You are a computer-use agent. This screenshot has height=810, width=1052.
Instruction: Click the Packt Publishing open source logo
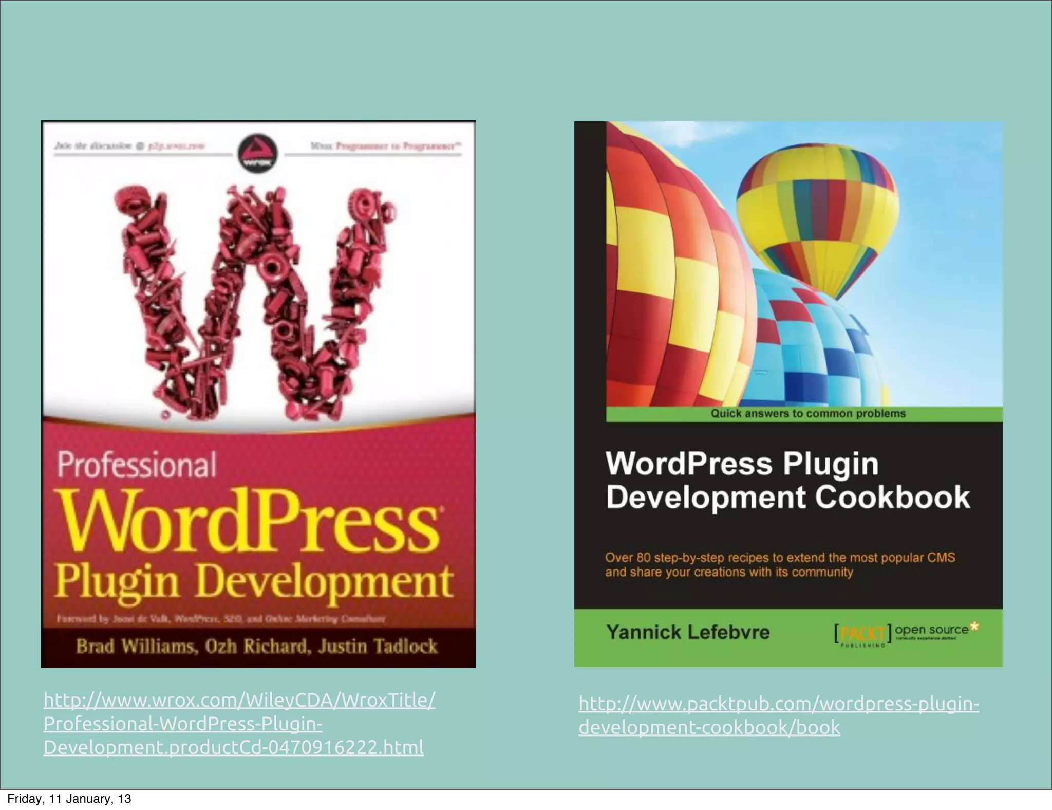pos(907,634)
